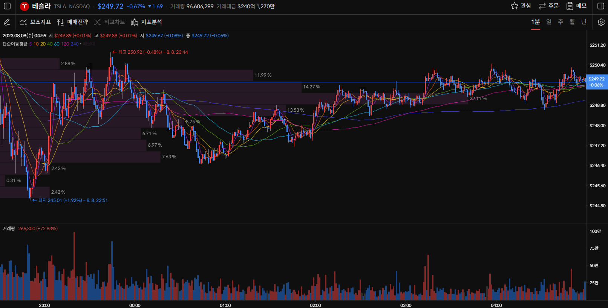Select moving average 20 label
Screen dimensions: 608x308
[x=43, y=44]
